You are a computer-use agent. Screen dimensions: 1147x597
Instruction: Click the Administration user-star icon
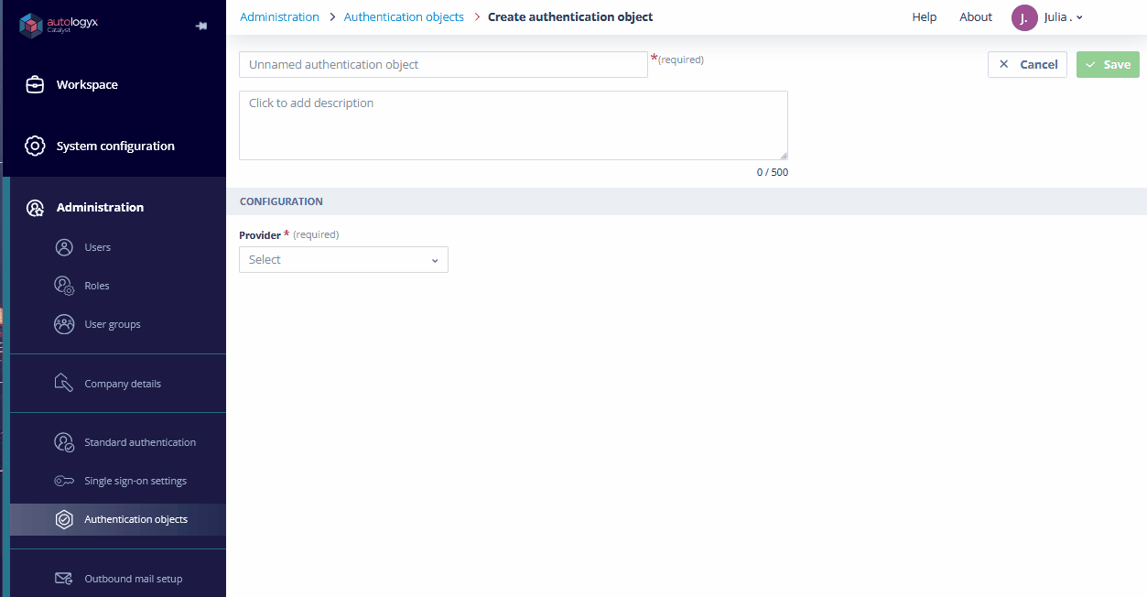[35, 207]
